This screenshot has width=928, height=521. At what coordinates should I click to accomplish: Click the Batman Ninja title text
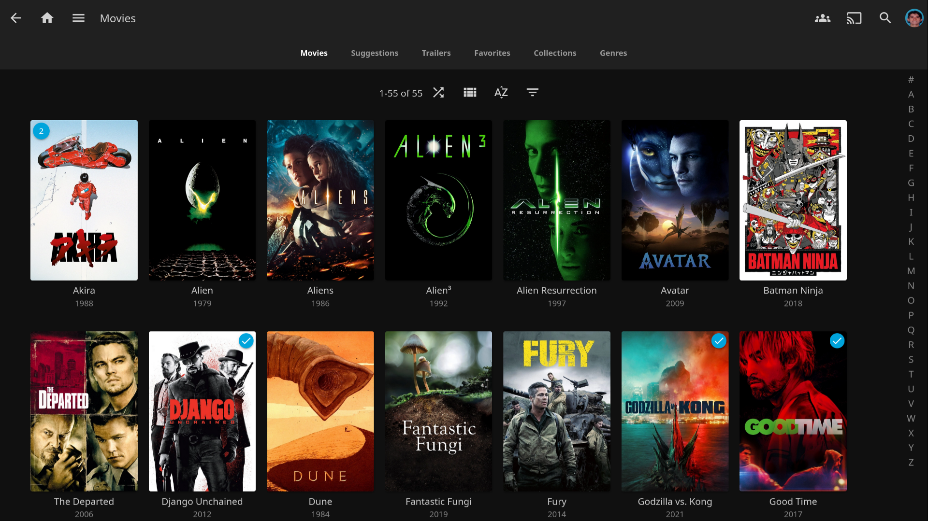click(x=793, y=291)
